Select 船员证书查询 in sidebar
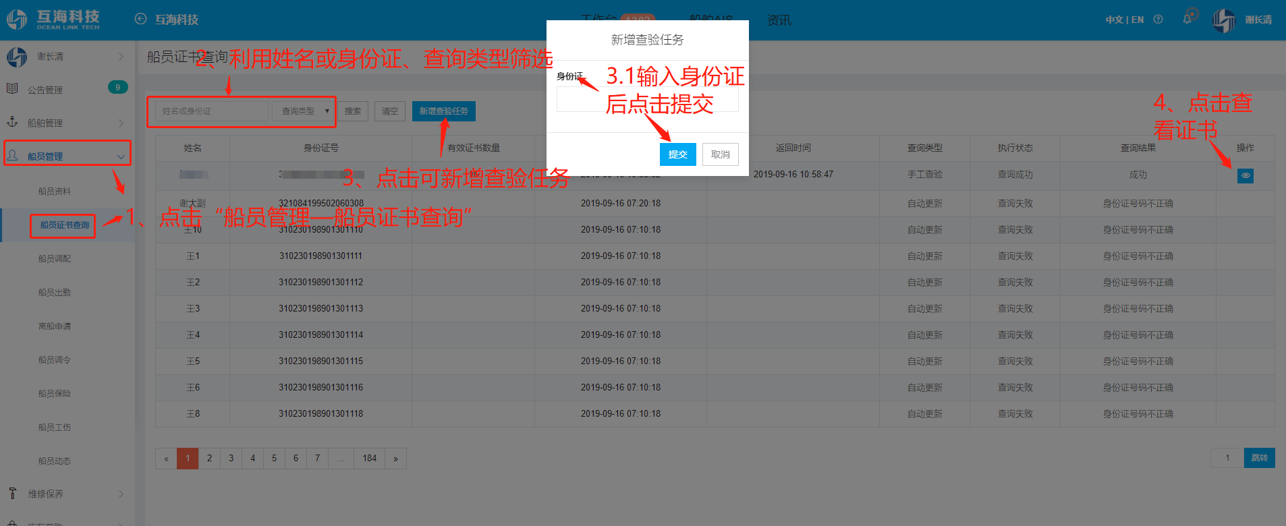The width and height of the screenshot is (1286, 526). point(65,225)
